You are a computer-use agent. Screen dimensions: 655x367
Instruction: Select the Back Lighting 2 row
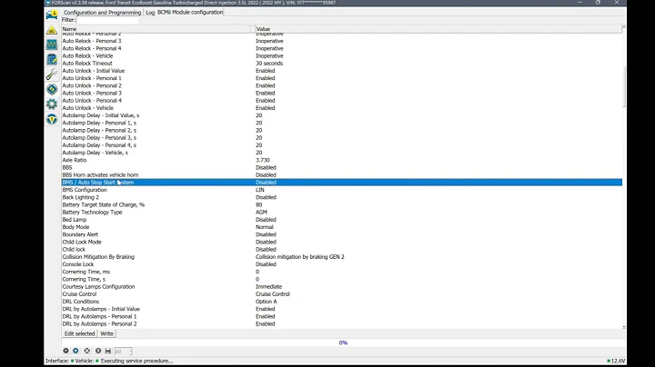(342, 197)
